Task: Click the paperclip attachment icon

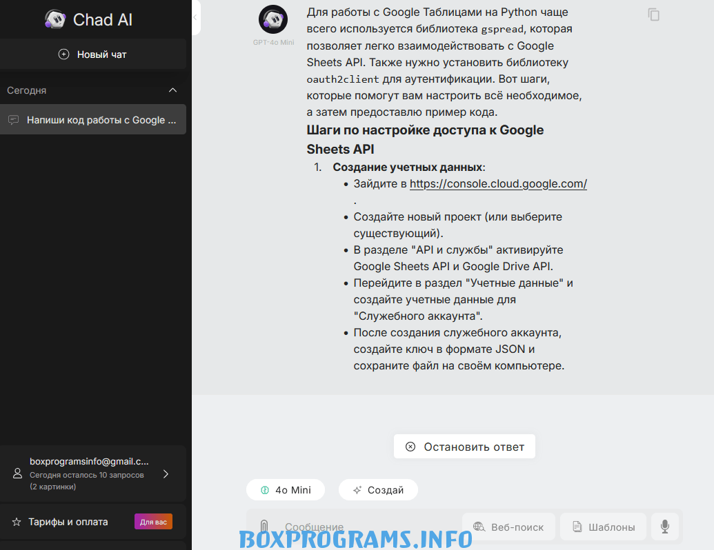Action: point(264,527)
